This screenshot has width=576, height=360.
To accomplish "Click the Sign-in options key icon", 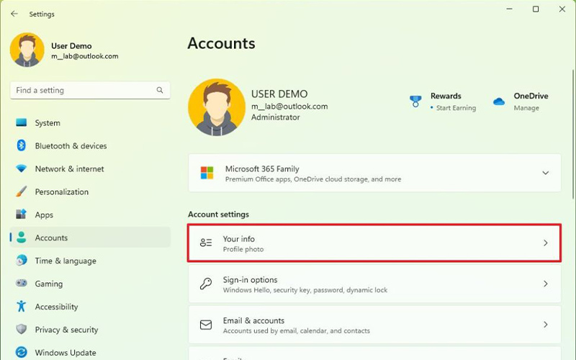I will click(206, 284).
